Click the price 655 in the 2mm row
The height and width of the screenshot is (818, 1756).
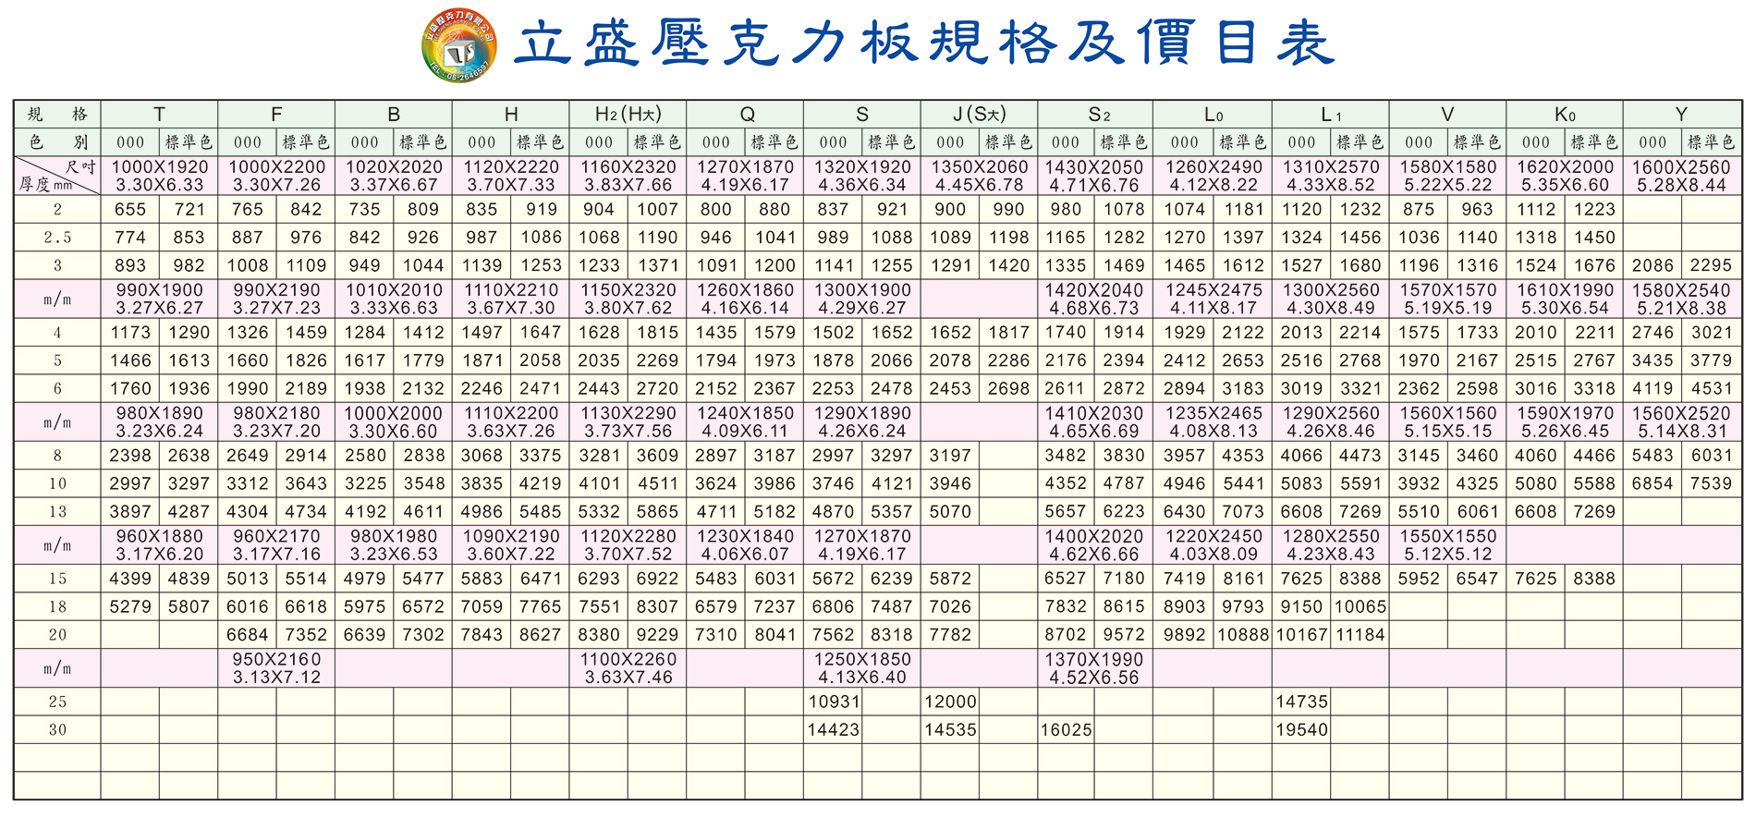tap(130, 210)
